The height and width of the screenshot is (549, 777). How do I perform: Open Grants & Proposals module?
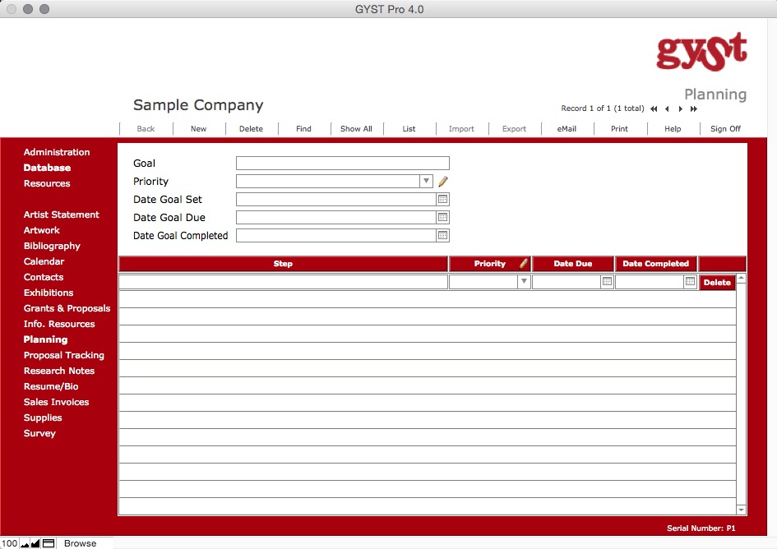click(67, 308)
